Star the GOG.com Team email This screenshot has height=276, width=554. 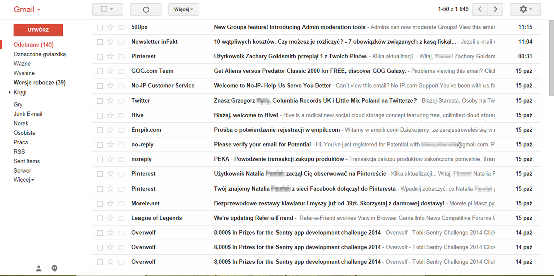click(111, 71)
